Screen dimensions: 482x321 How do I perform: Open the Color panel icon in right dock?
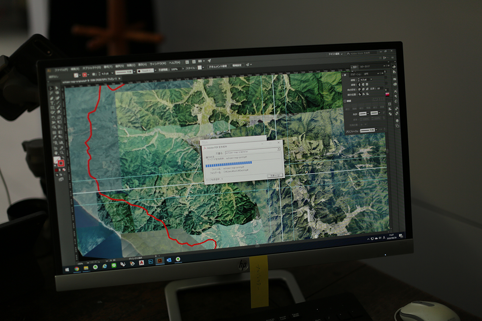pos(394,67)
